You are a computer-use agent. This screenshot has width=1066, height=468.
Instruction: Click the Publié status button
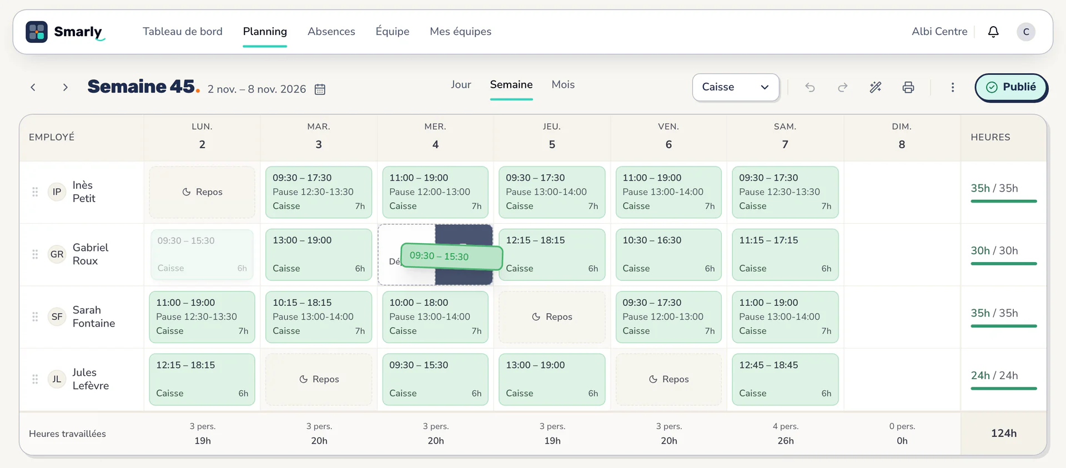(x=1011, y=87)
